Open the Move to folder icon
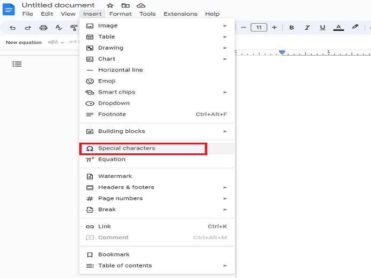 click(x=125, y=5)
